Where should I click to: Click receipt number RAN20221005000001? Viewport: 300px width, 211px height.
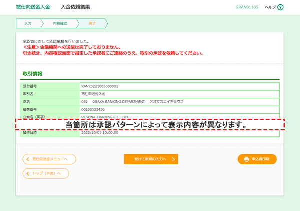[99, 86]
